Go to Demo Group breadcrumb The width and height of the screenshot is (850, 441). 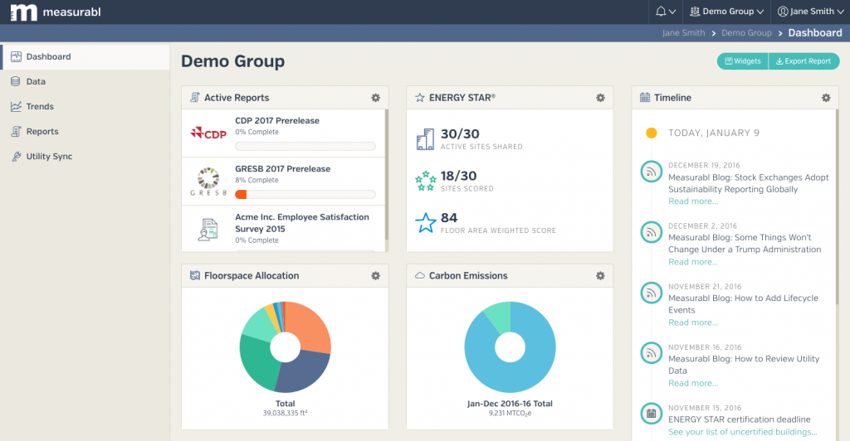[x=746, y=33]
